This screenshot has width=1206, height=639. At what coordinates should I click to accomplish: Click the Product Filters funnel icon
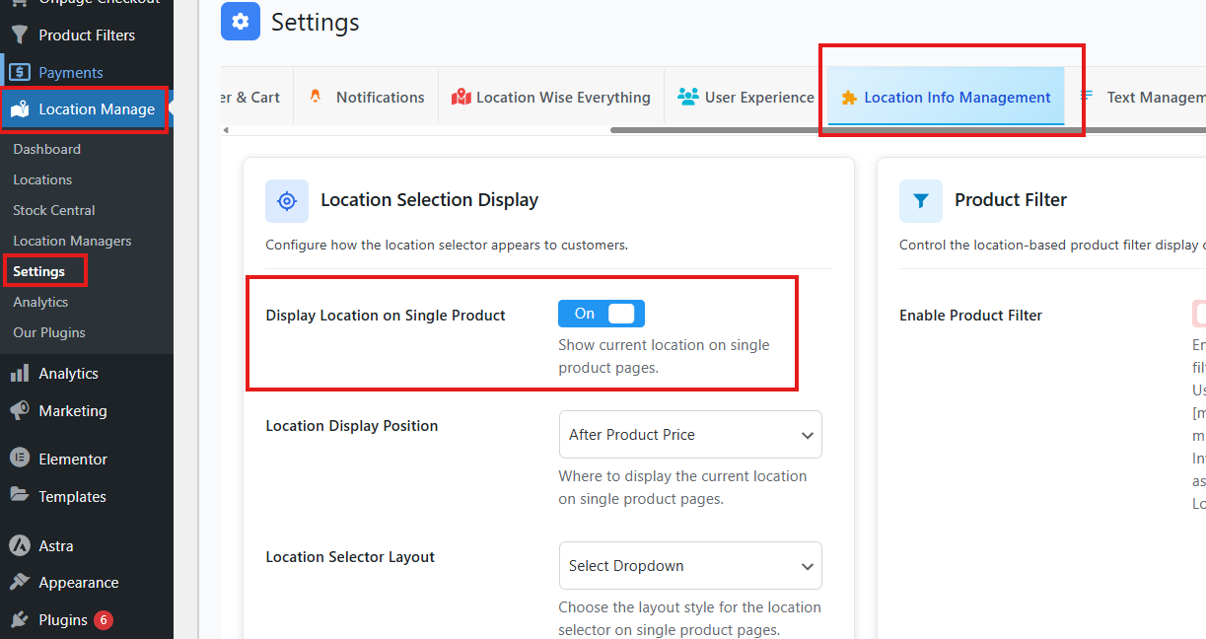coord(20,35)
